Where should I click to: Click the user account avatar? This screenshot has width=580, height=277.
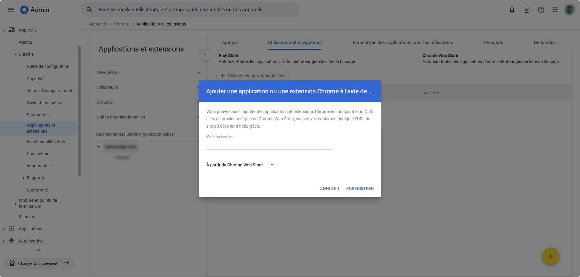569,10
